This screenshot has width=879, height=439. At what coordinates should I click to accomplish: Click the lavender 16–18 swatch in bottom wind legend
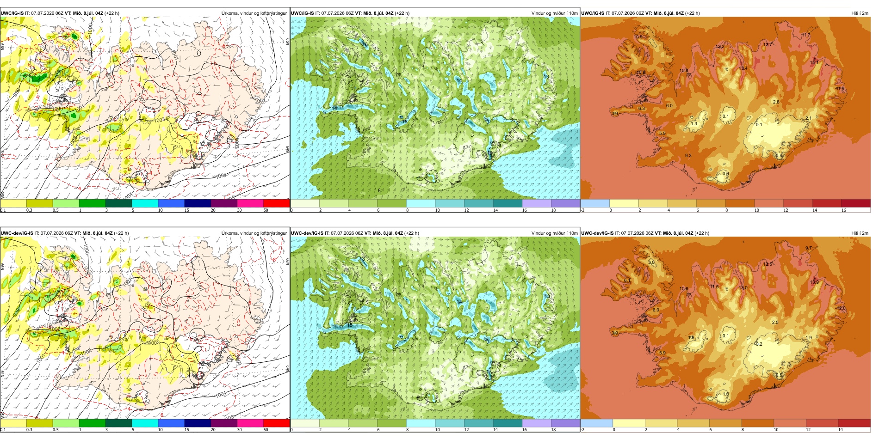point(537,423)
